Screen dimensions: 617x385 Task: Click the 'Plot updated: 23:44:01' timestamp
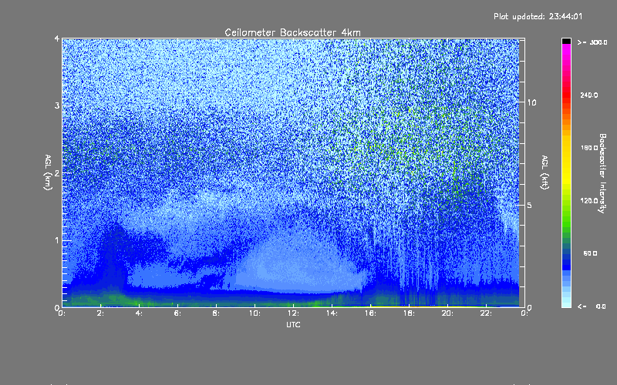(538, 16)
